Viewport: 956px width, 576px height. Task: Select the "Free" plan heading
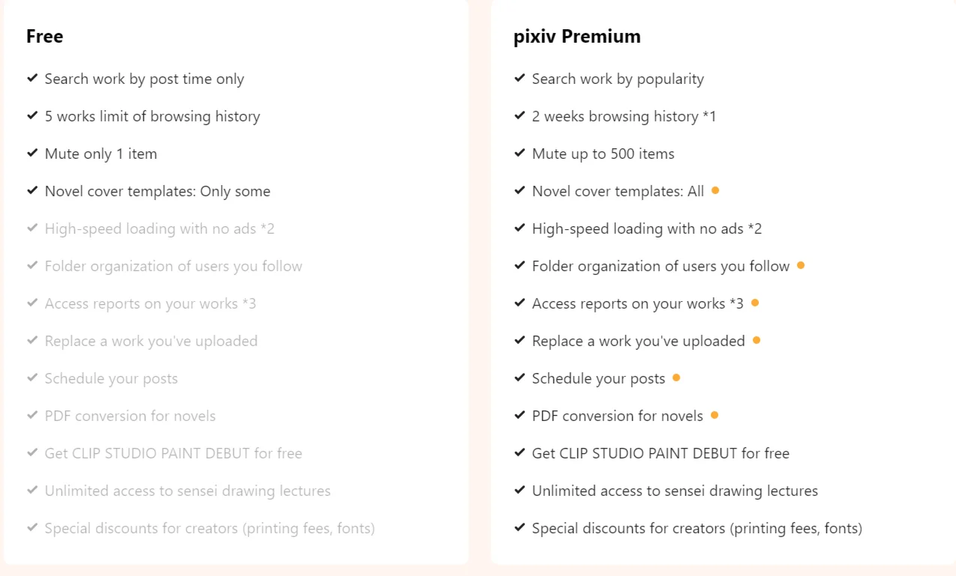45,36
